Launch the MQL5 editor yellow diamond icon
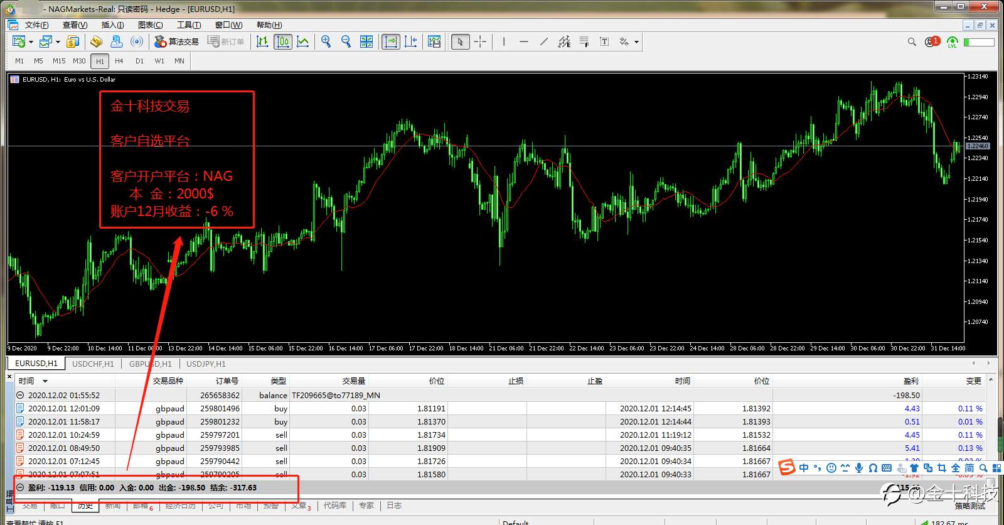This screenshot has height=525, width=1004. [x=96, y=41]
